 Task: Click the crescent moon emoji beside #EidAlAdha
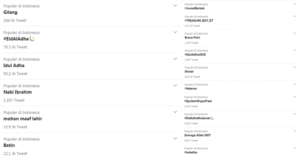(32, 39)
